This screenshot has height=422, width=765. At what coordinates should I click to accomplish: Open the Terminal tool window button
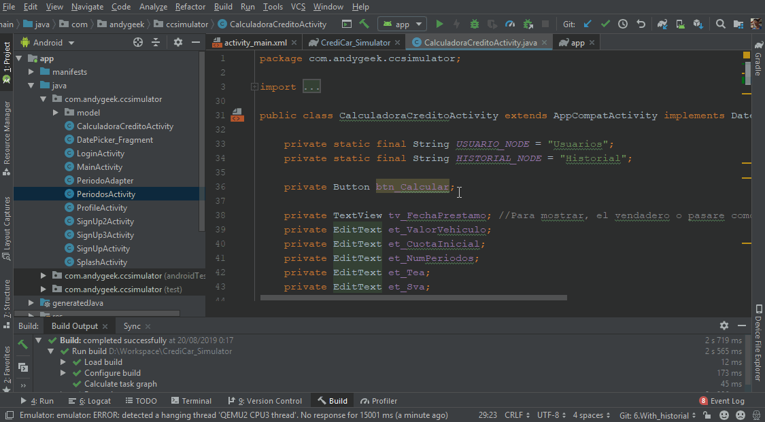coord(191,401)
